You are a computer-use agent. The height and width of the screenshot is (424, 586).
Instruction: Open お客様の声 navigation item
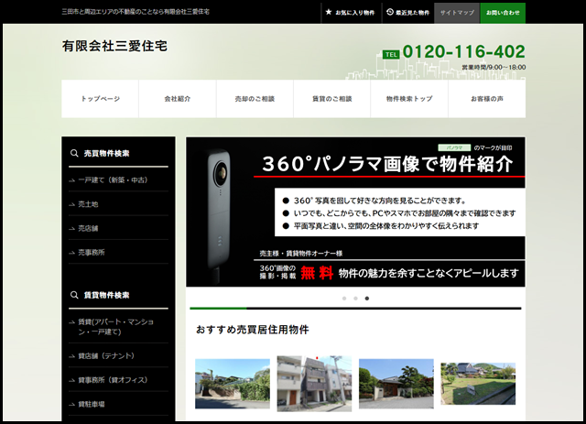pos(487,99)
